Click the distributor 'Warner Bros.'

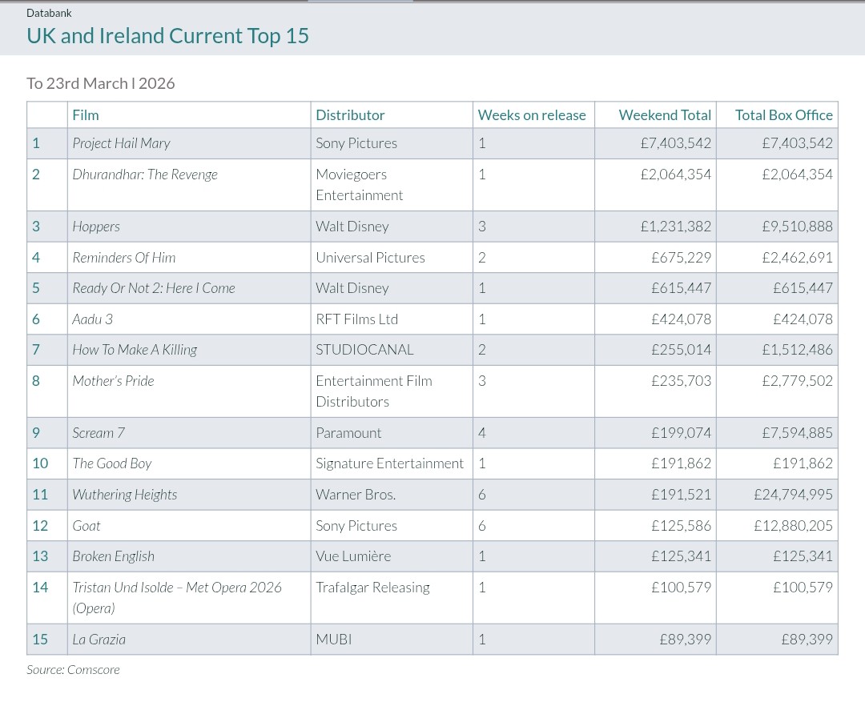pos(356,495)
